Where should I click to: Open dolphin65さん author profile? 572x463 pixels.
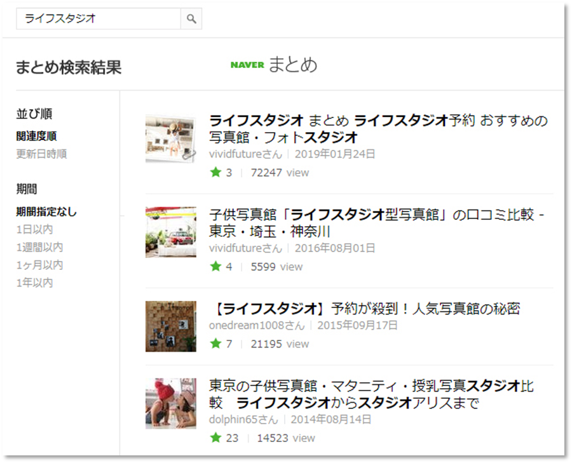click(243, 420)
